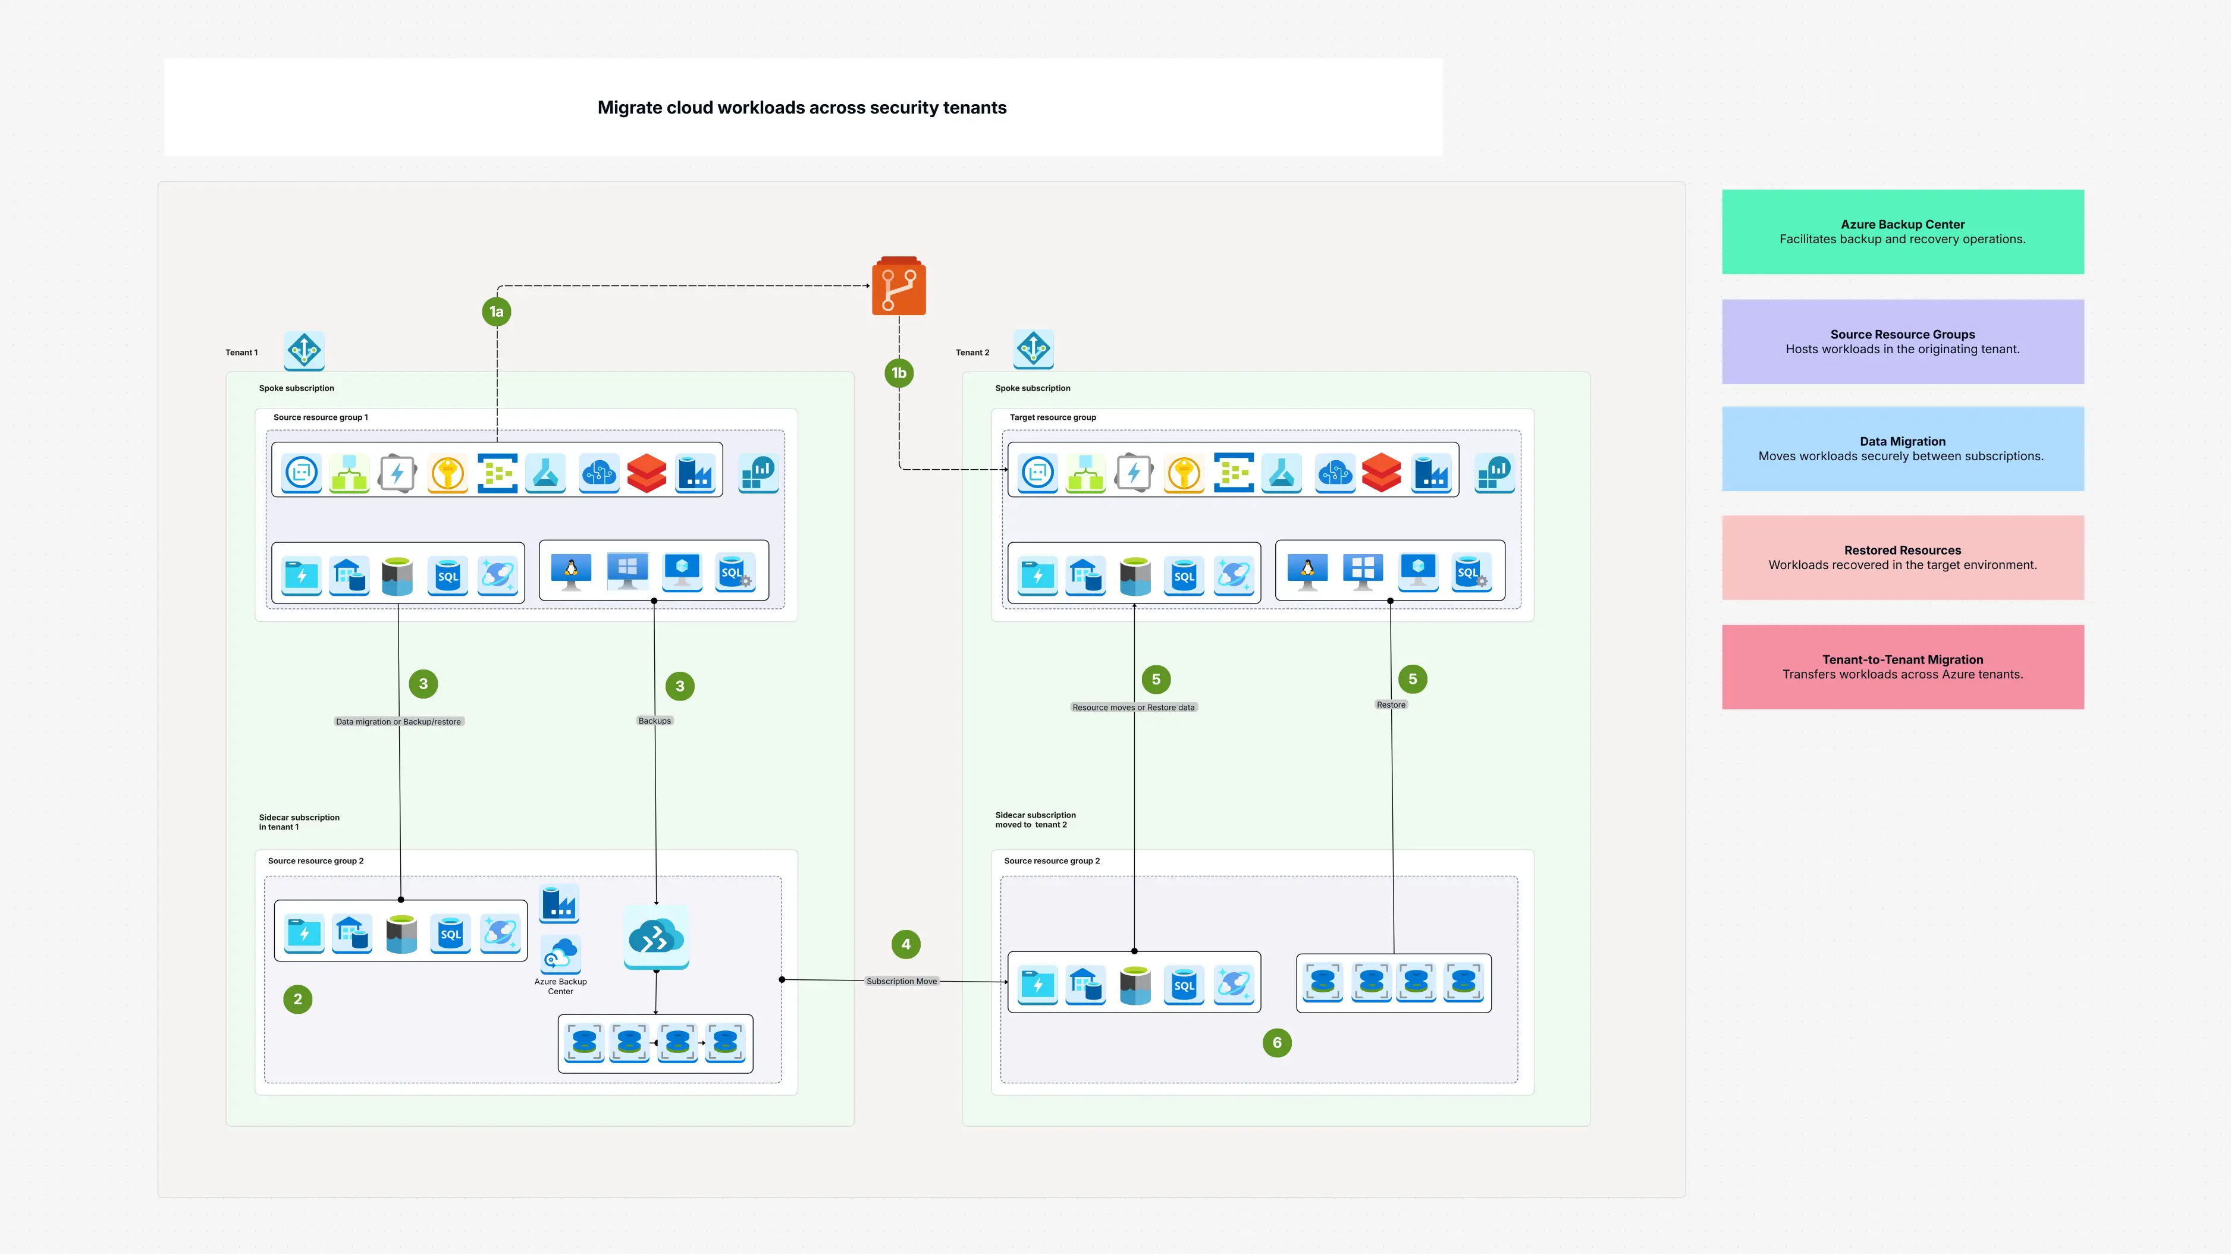Click the Subscription Move connector label
Screen dimensions: 2231x1254
point(902,981)
